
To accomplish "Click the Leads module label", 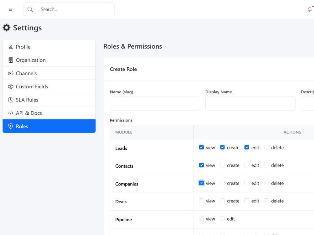I will click(x=121, y=148).
